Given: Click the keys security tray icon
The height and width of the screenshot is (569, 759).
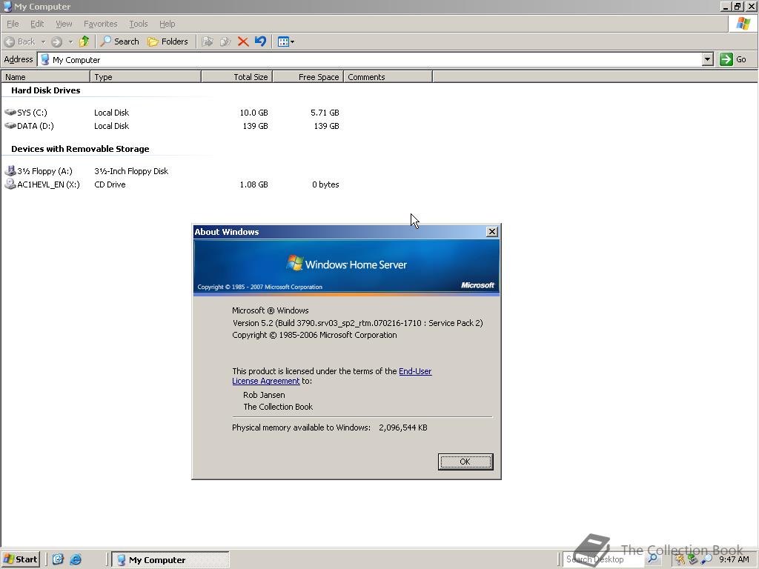Looking at the screenshot, I should (x=680, y=560).
